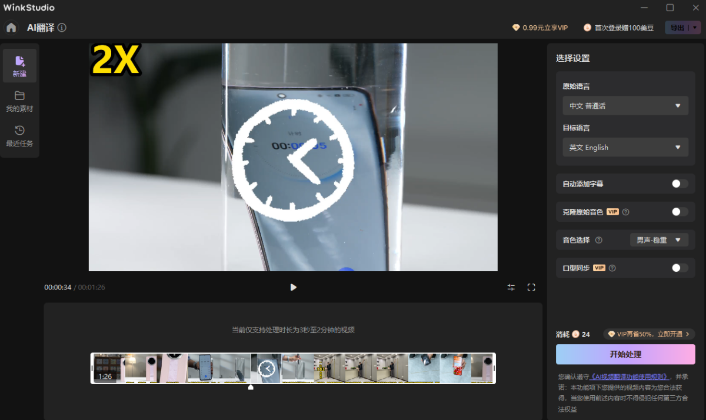Toggle 自动添加字幕 switch
Screen dimensions: 706x420
[x=680, y=184]
